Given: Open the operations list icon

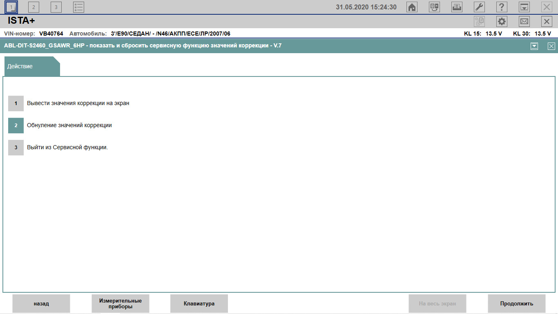Looking at the screenshot, I should [78, 7].
